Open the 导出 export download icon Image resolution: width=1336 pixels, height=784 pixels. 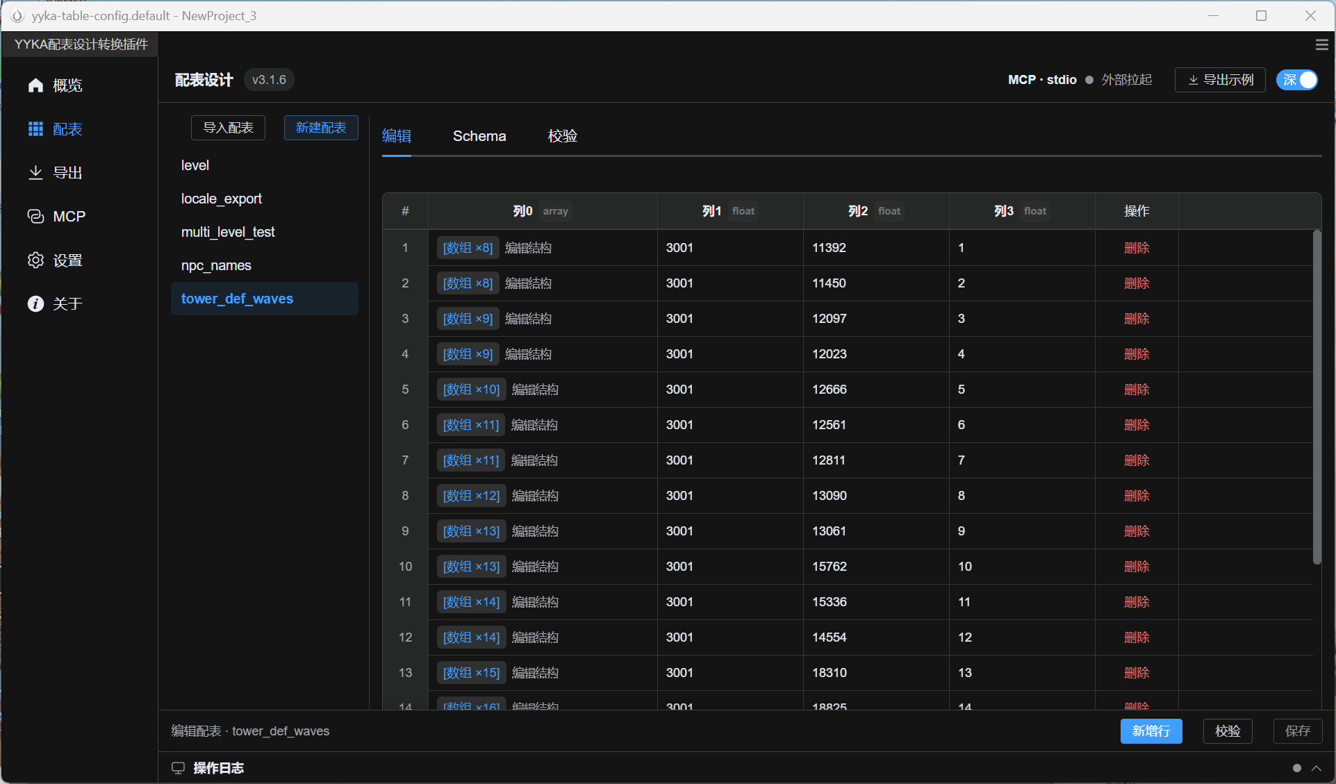coord(35,172)
